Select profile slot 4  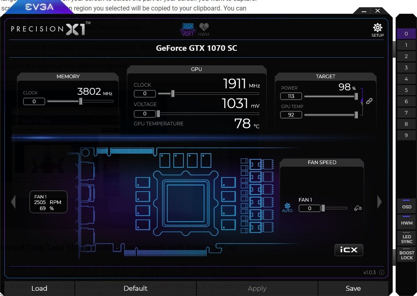point(406,79)
